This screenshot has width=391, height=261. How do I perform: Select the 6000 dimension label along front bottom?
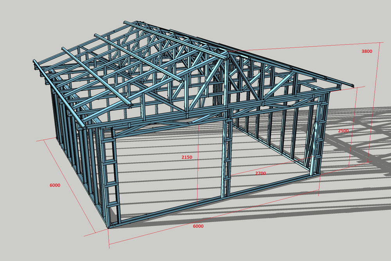[198, 226]
